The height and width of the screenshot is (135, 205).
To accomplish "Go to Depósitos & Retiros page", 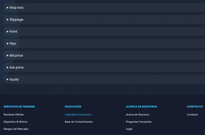I will pos(16,122).
